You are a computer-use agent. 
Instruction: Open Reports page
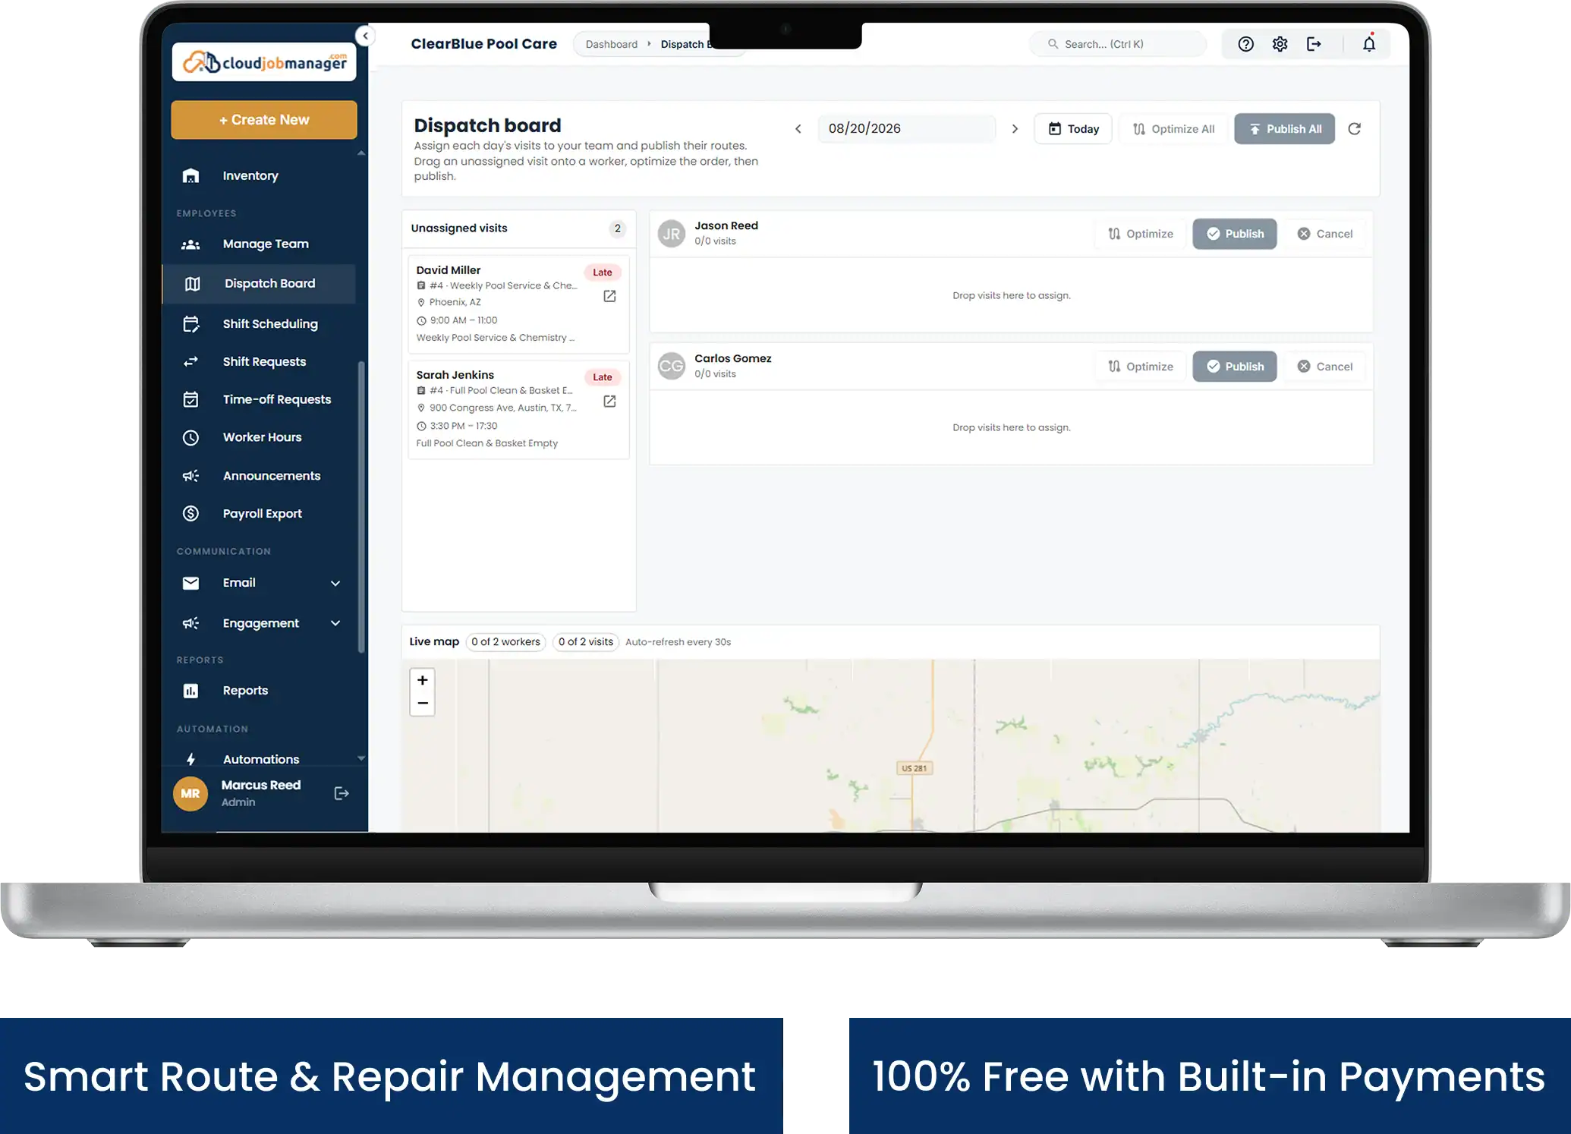260,691
